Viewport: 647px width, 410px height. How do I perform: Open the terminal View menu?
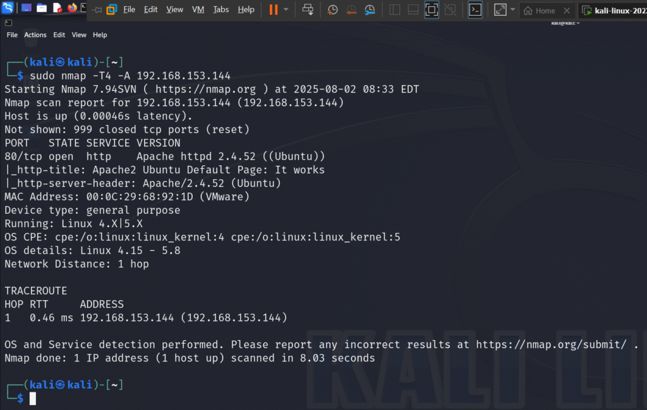pos(79,35)
